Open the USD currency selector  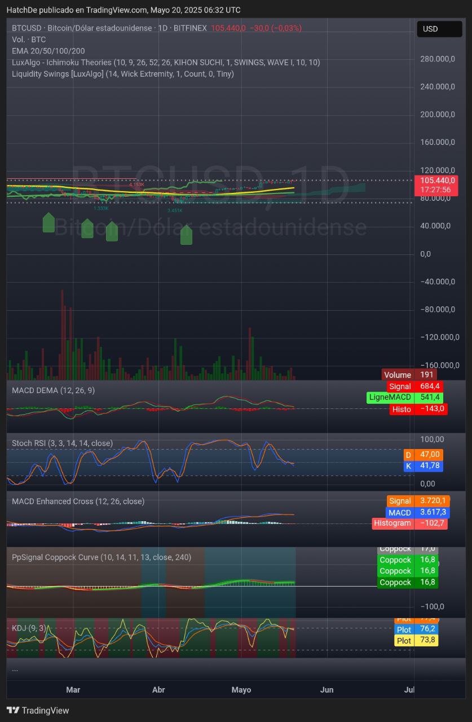(439, 29)
